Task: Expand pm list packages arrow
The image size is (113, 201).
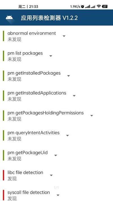Action: [x=51, y=56]
